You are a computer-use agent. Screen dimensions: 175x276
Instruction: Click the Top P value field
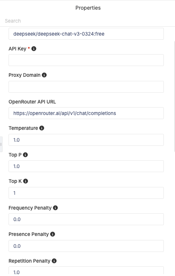click(x=86, y=166)
